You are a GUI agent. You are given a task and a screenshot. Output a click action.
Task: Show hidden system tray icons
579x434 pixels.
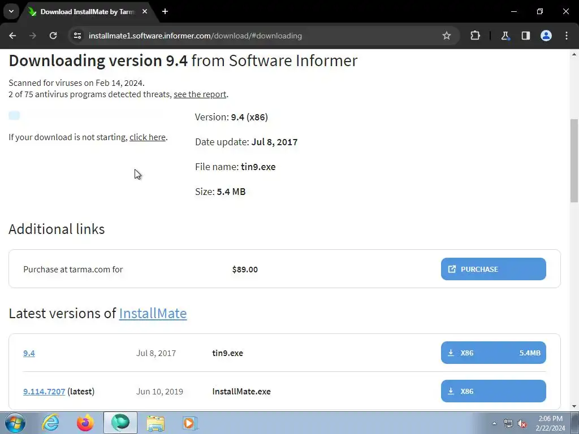[494, 423]
